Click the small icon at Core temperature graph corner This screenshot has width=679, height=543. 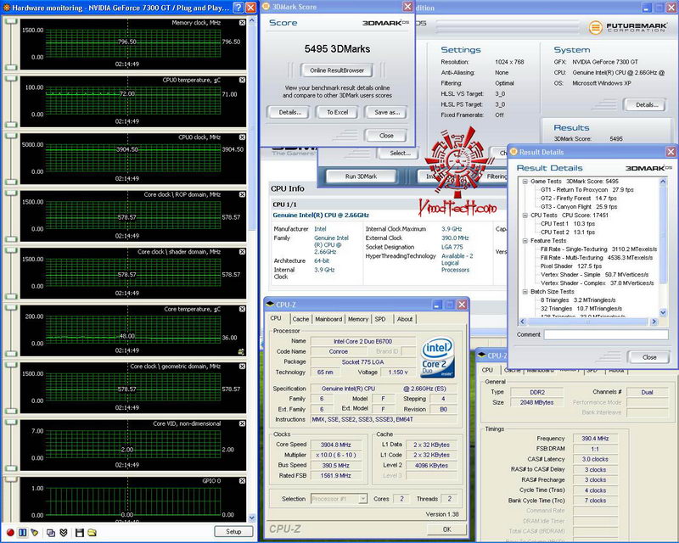pos(241,352)
